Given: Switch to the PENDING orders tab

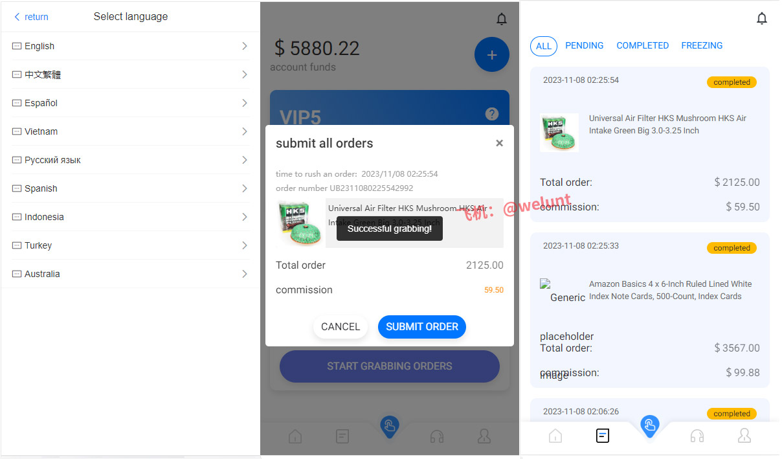Looking at the screenshot, I should coord(584,45).
